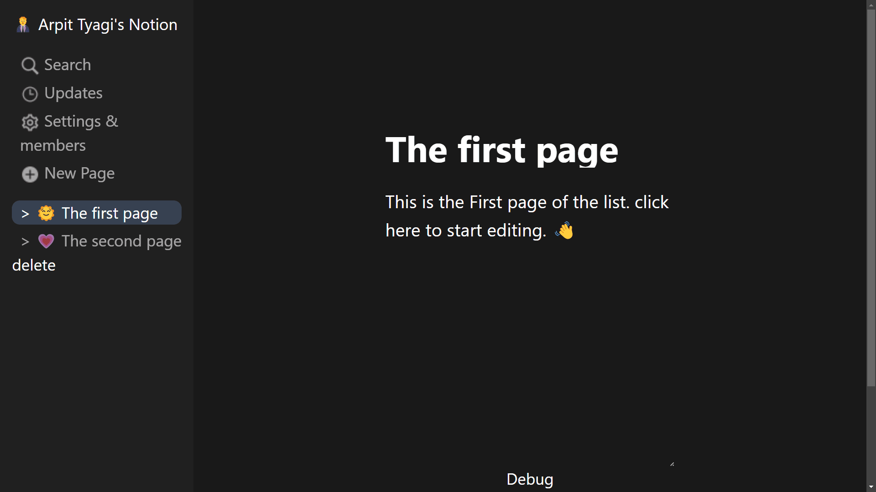
Task: Click the Search icon in sidebar
Action: (29, 65)
